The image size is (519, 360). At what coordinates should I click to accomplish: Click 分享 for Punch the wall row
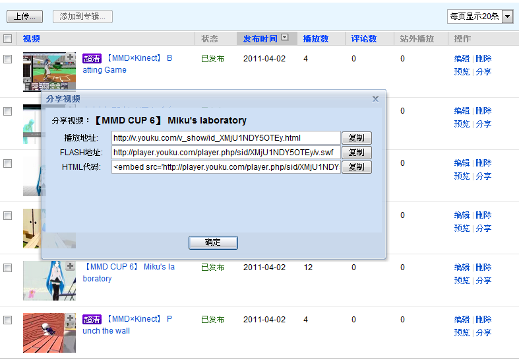click(x=483, y=333)
